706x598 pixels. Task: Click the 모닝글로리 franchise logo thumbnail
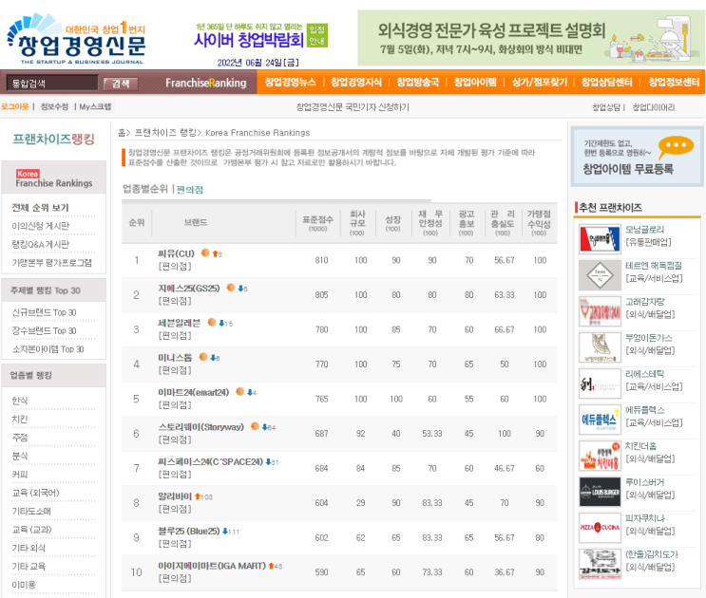(600, 239)
